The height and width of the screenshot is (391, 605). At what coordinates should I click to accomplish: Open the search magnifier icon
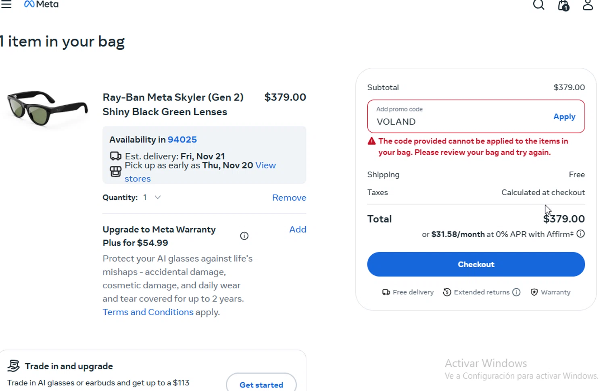point(538,5)
